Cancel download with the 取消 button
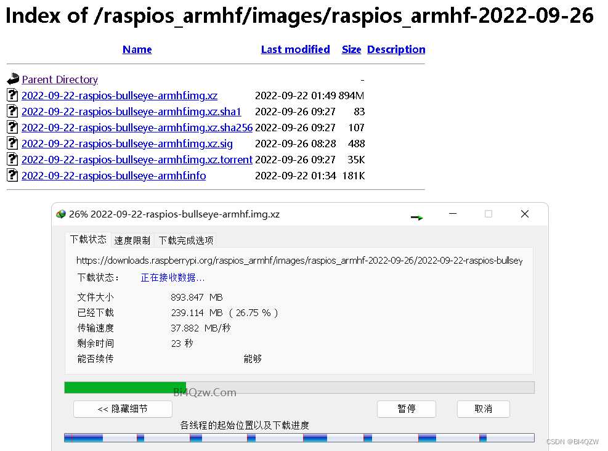Screen dimensions: 608x451 pos(483,408)
